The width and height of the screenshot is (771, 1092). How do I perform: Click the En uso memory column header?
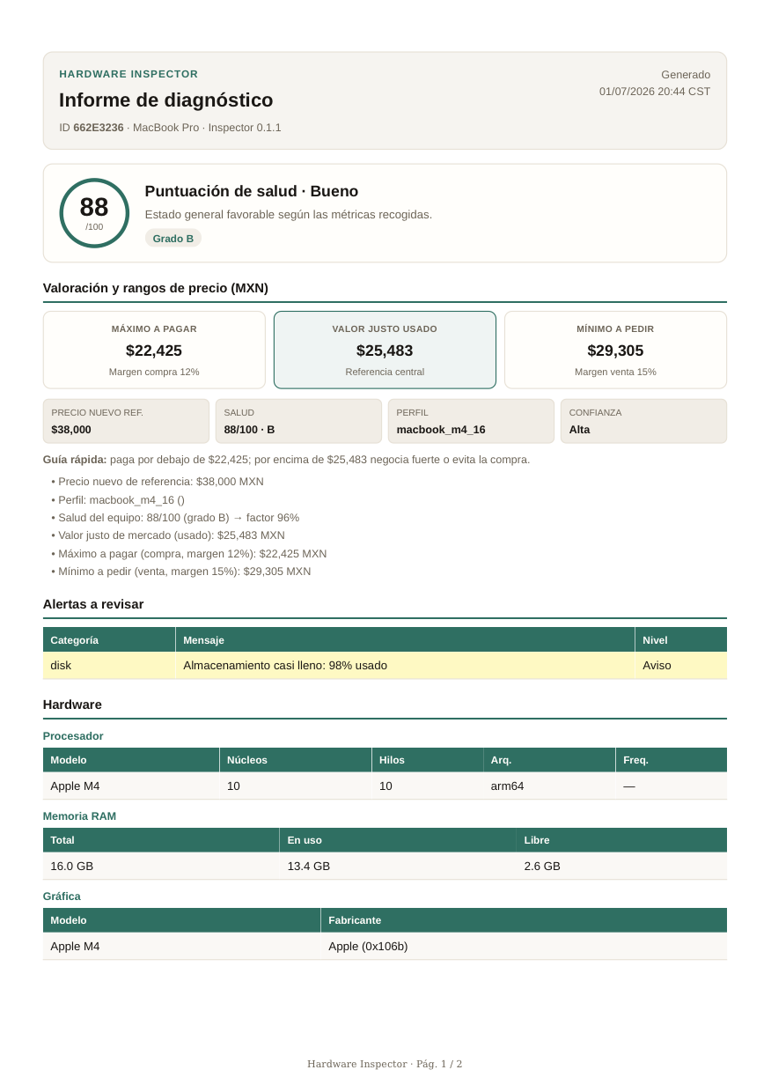click(x=398, y=840)
